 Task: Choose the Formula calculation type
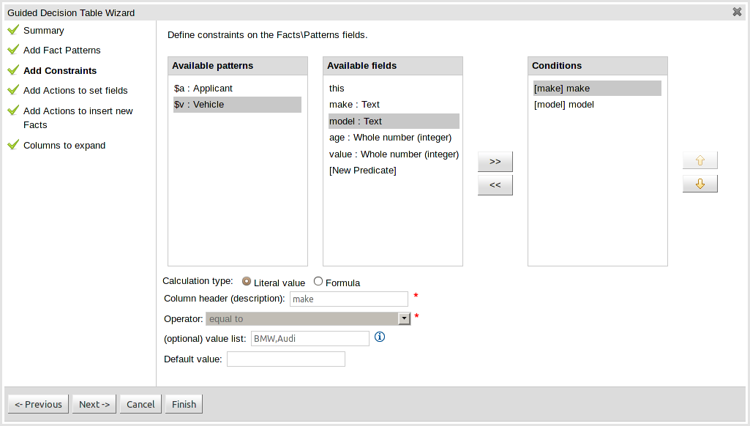318,282
